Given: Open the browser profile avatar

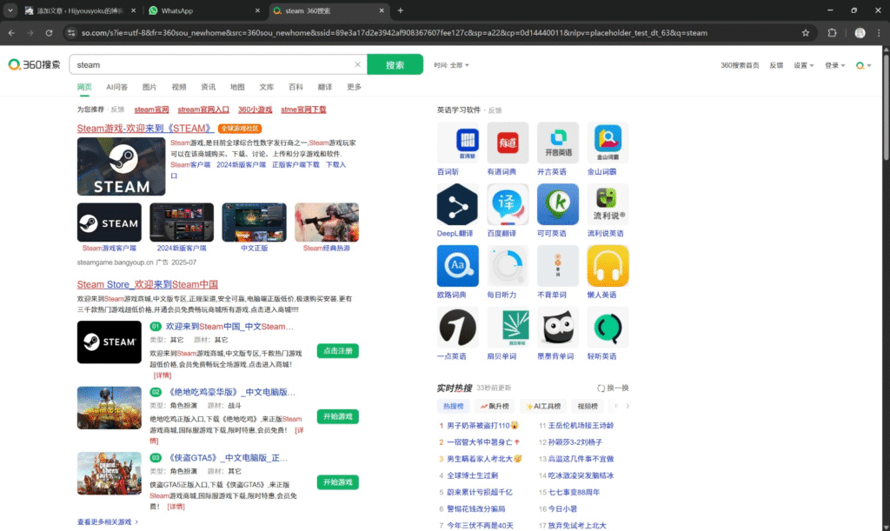Looking at the screenshot, I should tap(860, 33).
